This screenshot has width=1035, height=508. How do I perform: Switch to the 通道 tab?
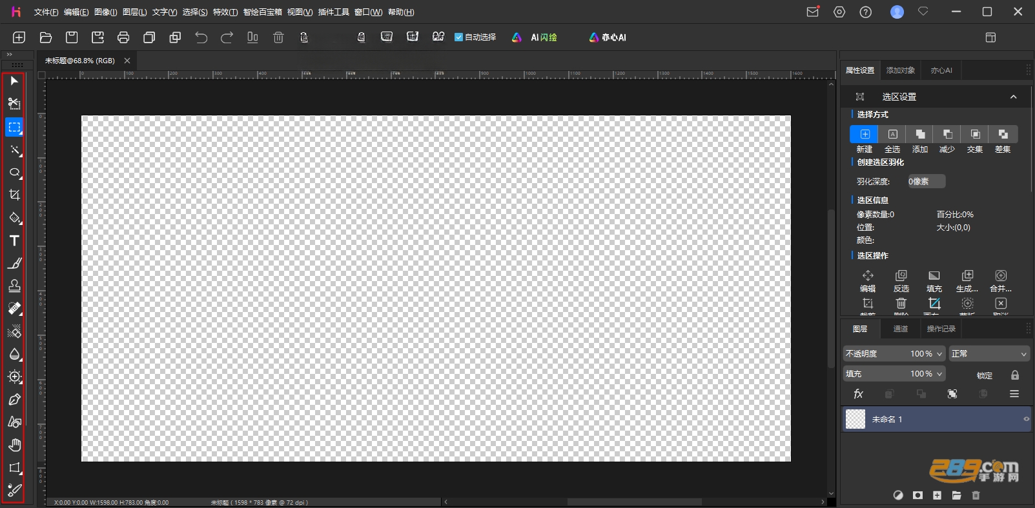(900, 329)
